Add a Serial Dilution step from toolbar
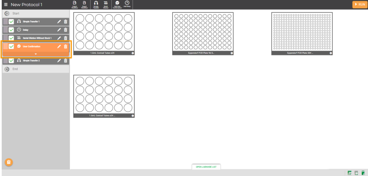This screenshot has width=368, height=176. (106, 4)
